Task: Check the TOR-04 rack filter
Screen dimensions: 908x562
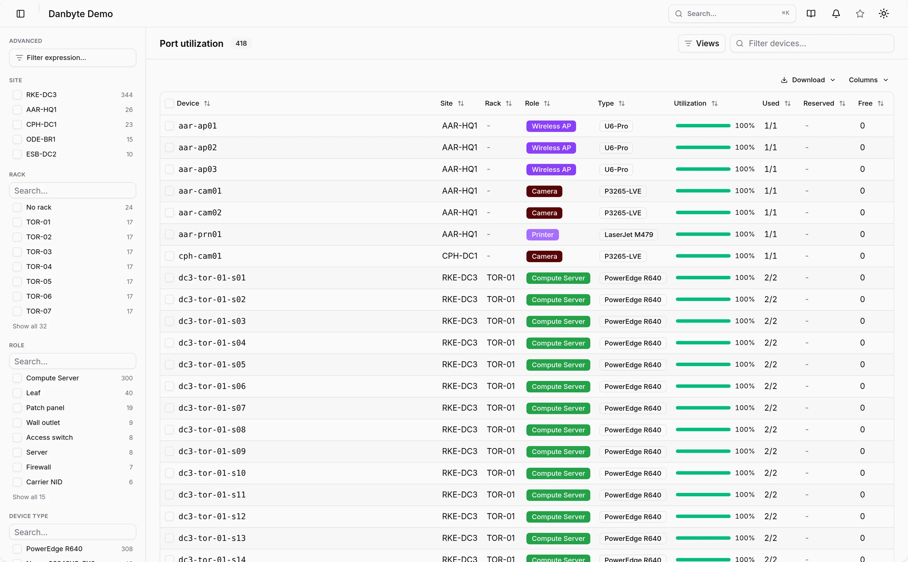Action: click(x=17, y=267)
